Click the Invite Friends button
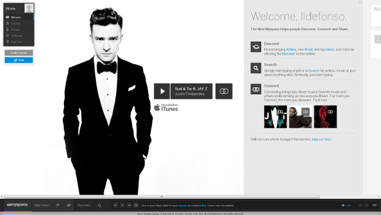This screenshot has height=215, width=381. point(18,53)
